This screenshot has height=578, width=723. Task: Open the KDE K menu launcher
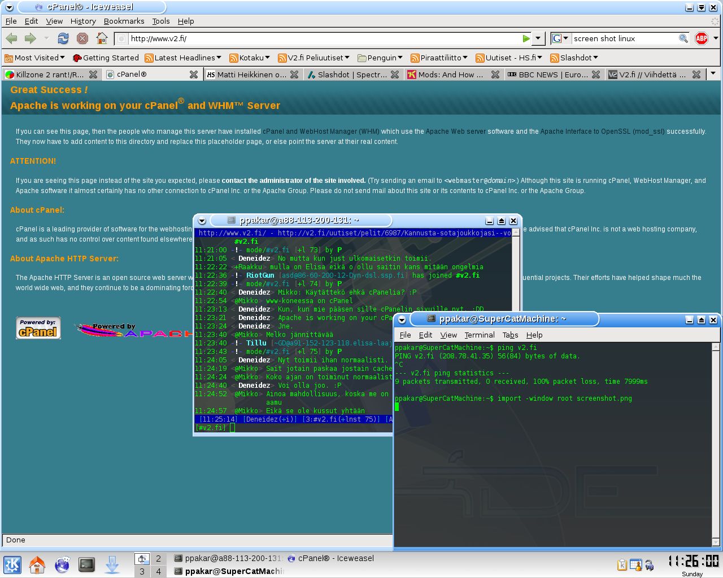pos(12,564)
